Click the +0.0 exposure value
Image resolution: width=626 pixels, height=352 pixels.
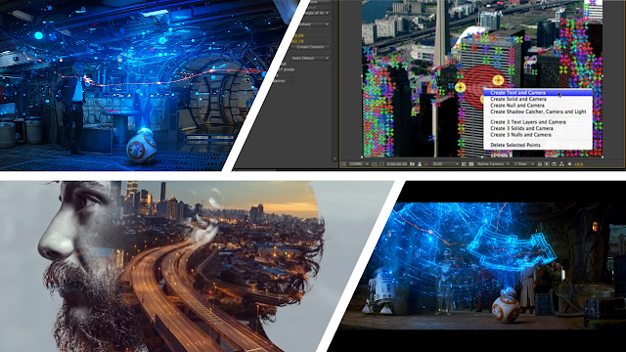(x=578, y=164)
